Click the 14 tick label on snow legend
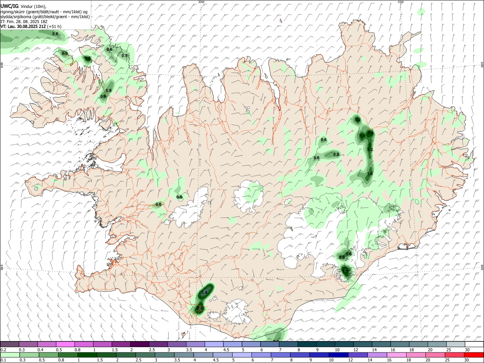This screenshot has height=363, width=484. (x=375, y=350)
